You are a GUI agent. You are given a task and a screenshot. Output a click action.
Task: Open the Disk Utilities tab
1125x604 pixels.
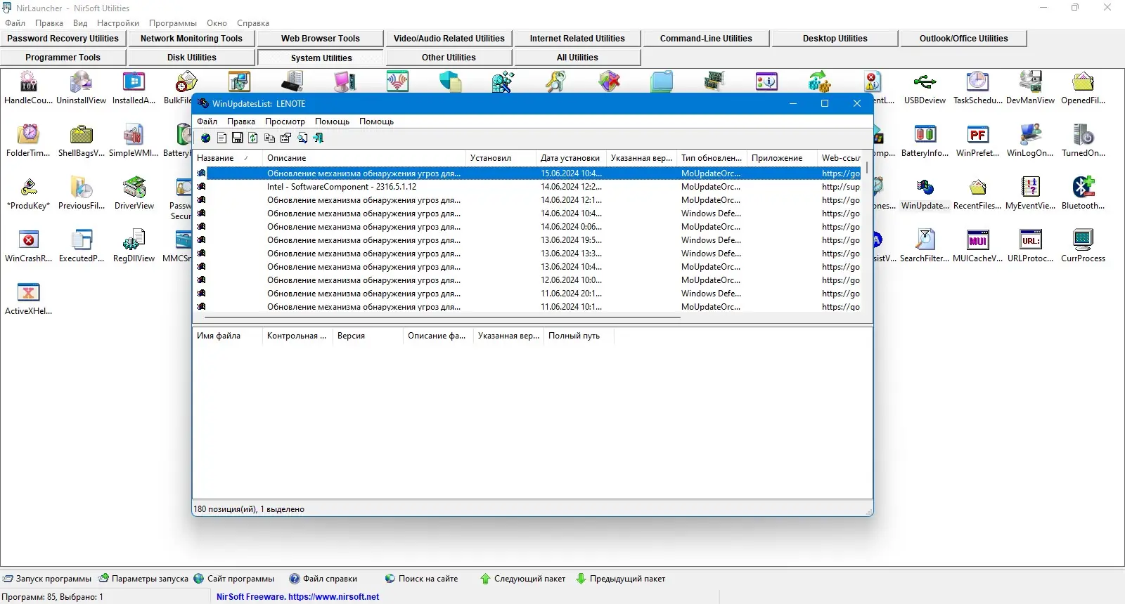[x=191, y=58]
